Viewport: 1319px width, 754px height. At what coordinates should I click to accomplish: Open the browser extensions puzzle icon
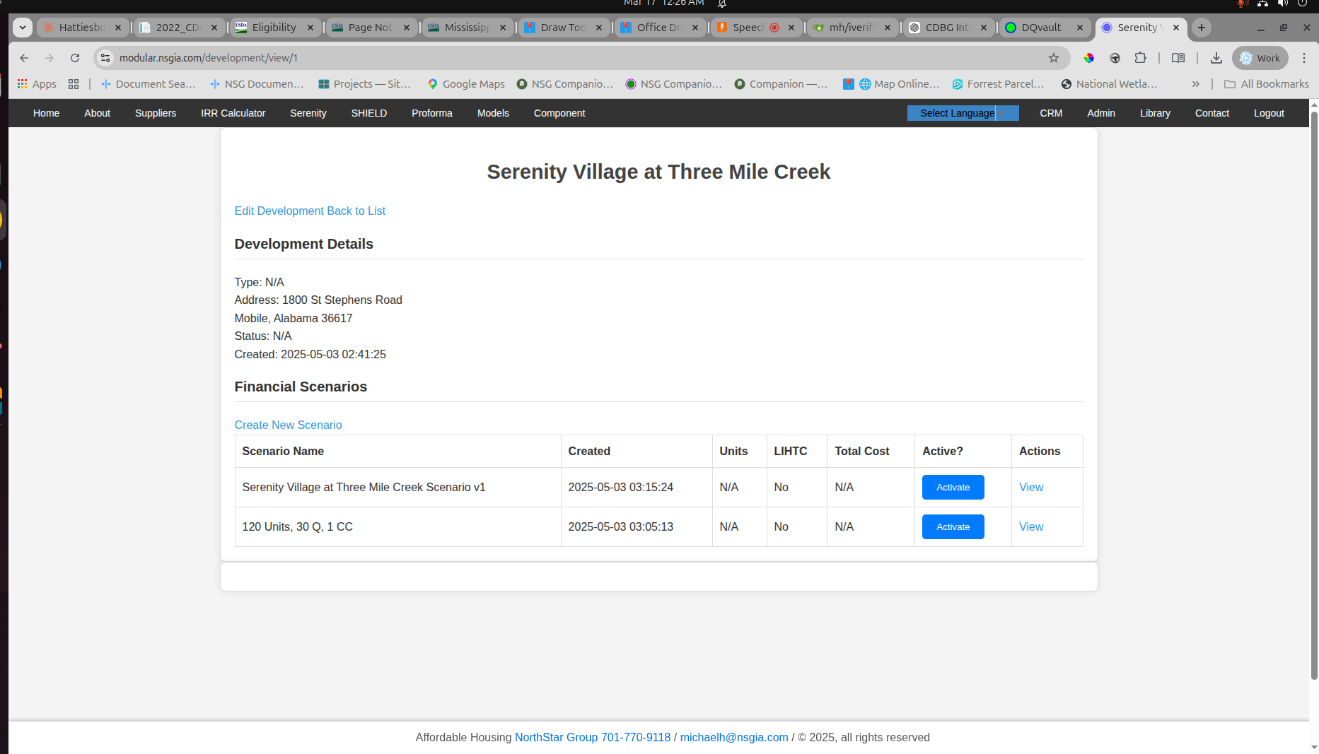(x=1140, y=58)
